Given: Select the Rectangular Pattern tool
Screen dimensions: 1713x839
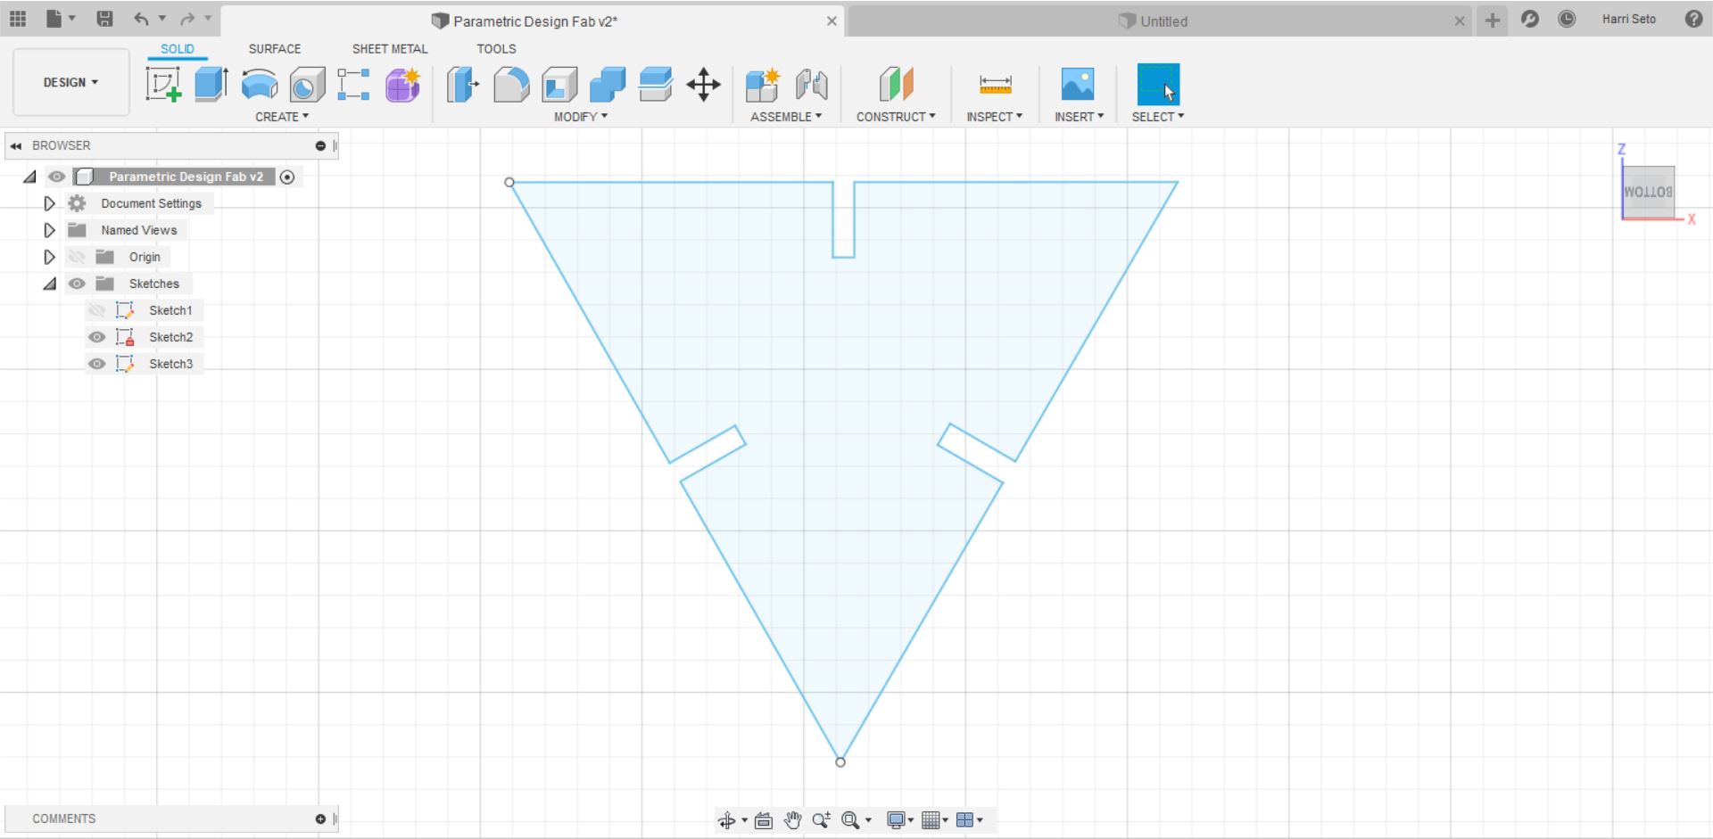Looking at the screenshot, I should 354,85.
